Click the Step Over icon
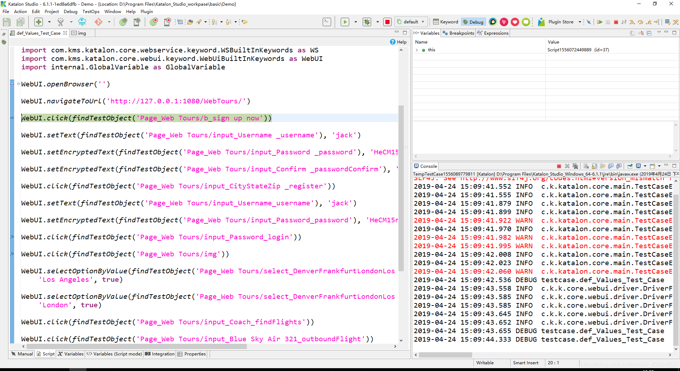The image size is (680, 371). click(x=640, y=22)
